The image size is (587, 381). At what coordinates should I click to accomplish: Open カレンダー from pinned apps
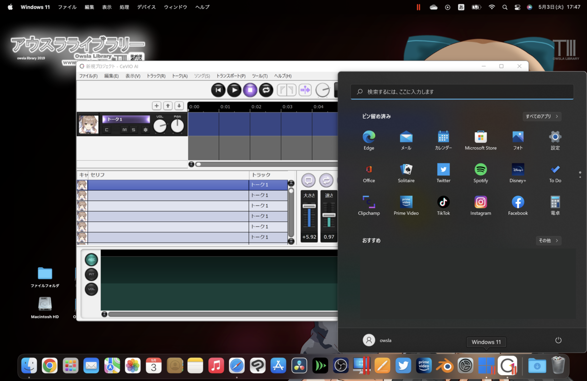point(443,140)
